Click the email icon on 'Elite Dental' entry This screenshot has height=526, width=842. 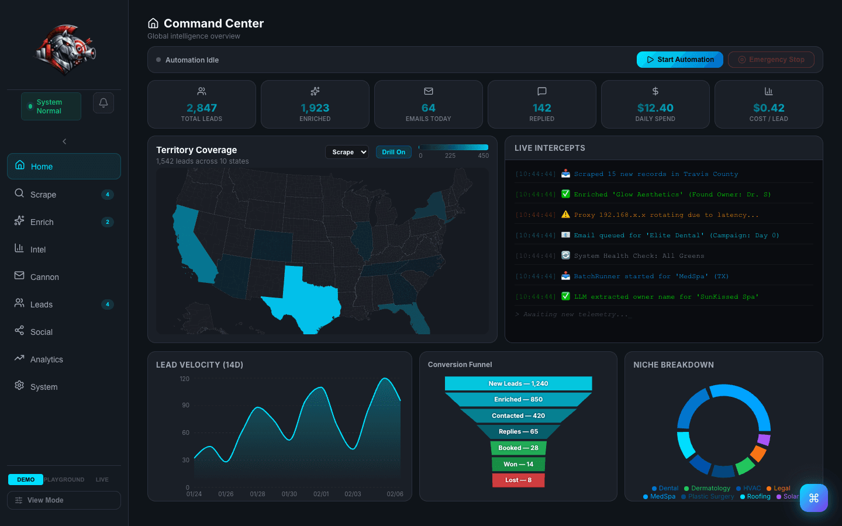(x=565, y=235)
